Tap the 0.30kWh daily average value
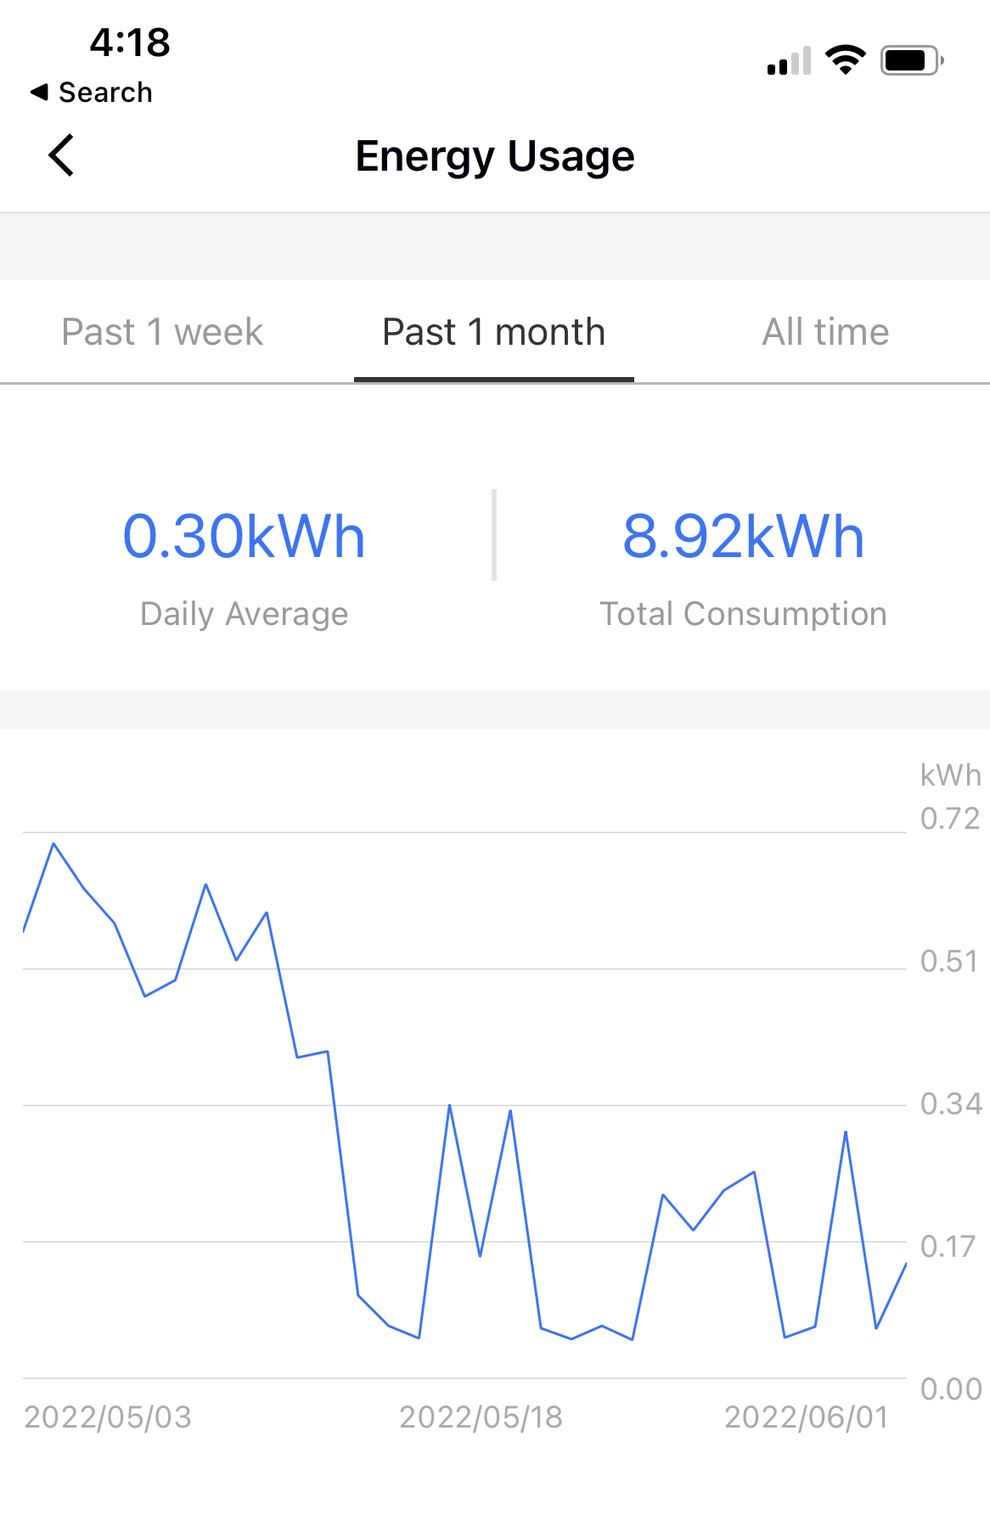Image resolution: width=990 pixels, height=1515 pixels. tap(245, 537)
